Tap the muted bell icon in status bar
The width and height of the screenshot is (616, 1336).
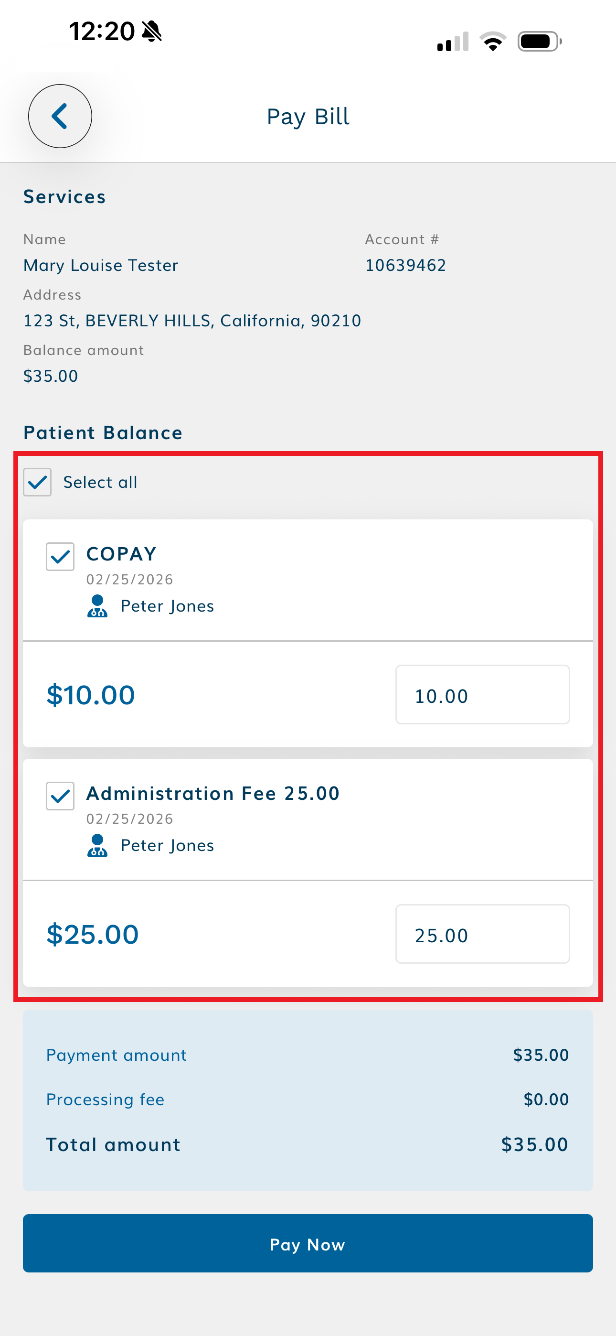pyautogui.click(x=152, y=31)
